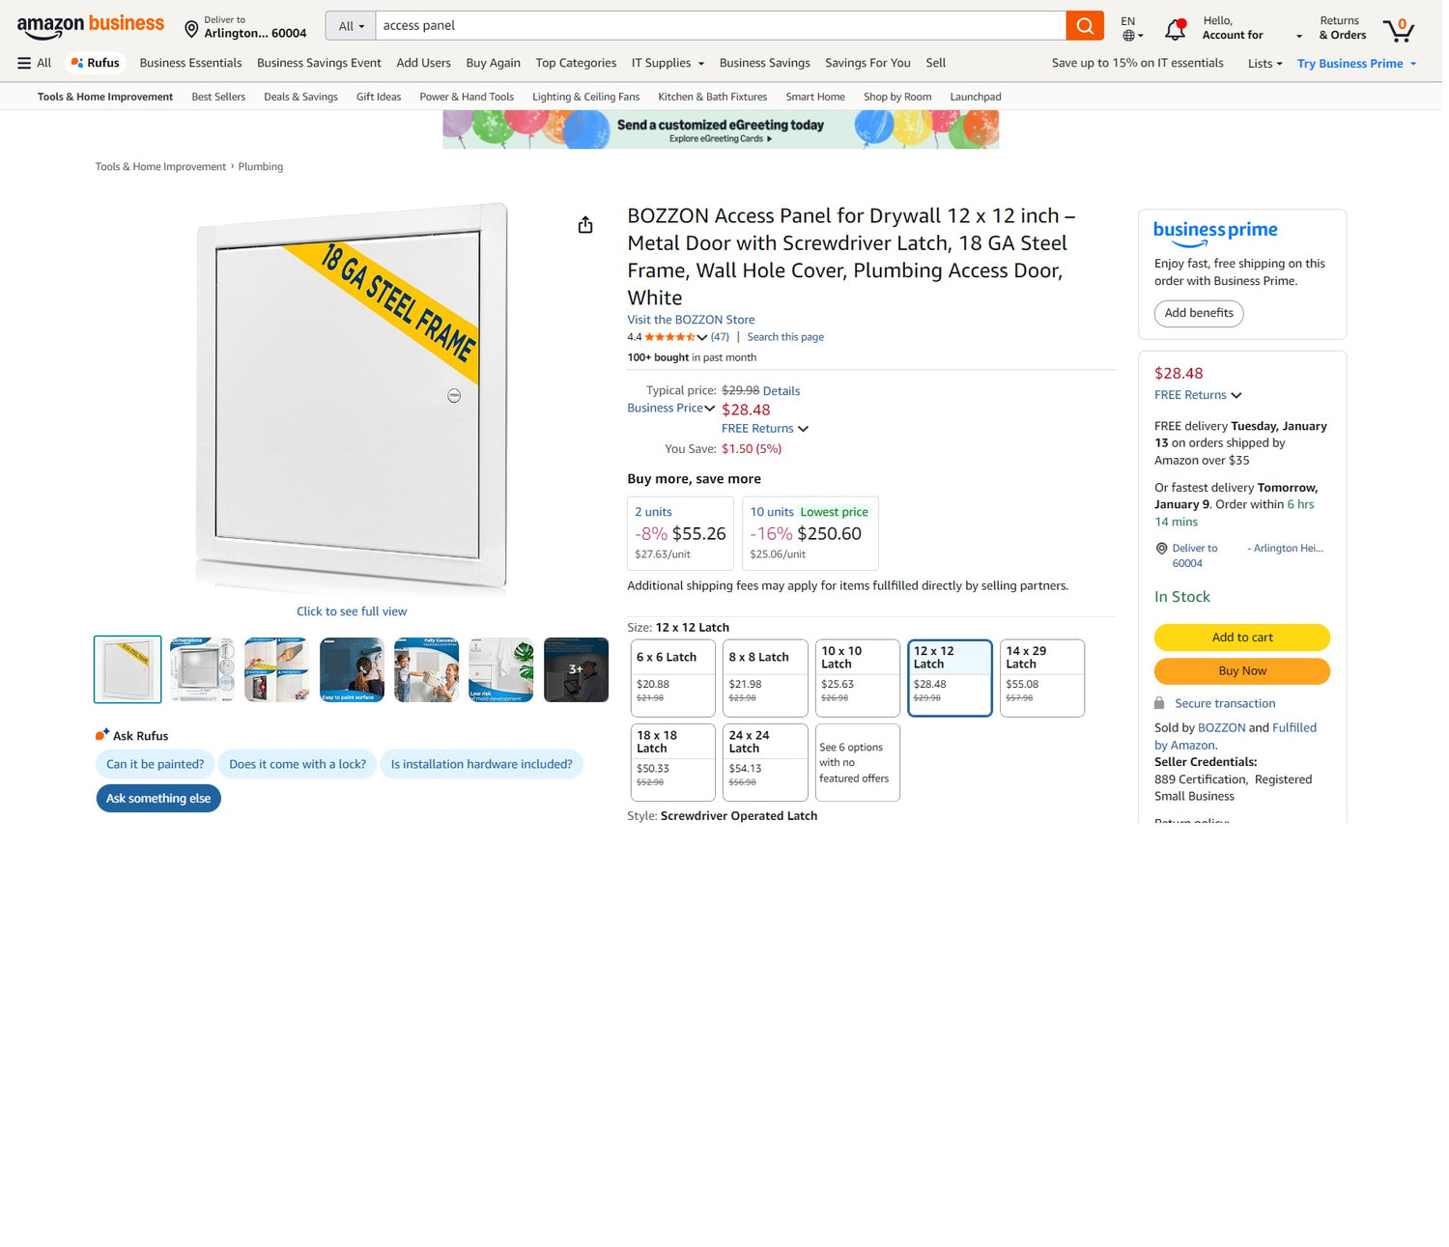Click the Rufus assistant button
The image size is (1449, 1247).
click(x=96, y=63)
